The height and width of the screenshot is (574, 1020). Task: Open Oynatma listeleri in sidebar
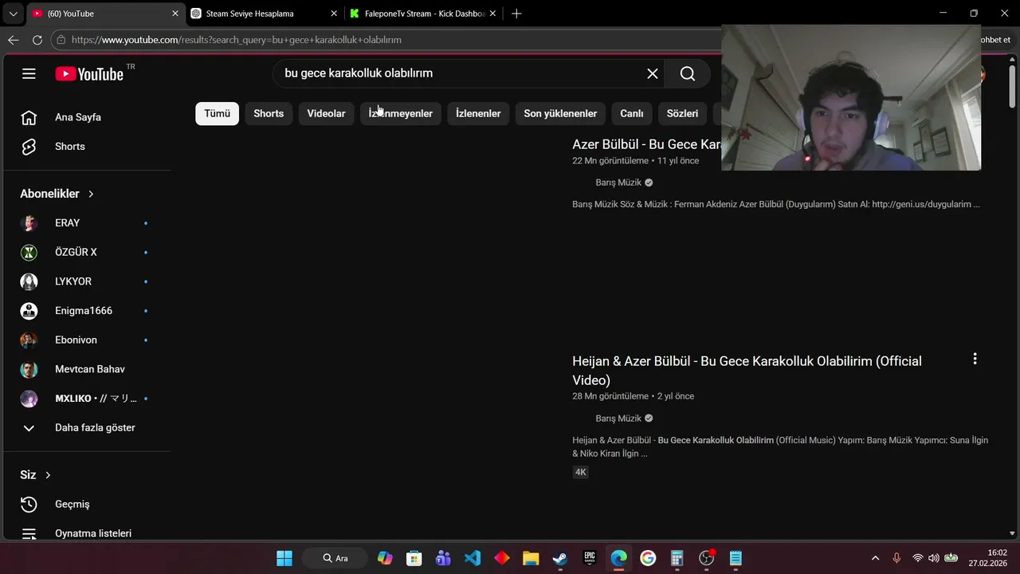(x=88, y=533)
